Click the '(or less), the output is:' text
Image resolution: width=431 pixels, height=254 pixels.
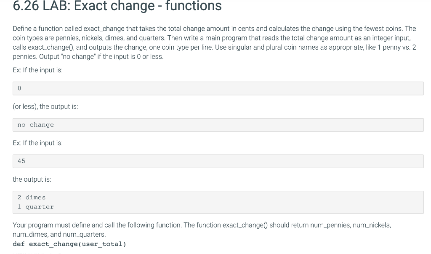point(45,106)
